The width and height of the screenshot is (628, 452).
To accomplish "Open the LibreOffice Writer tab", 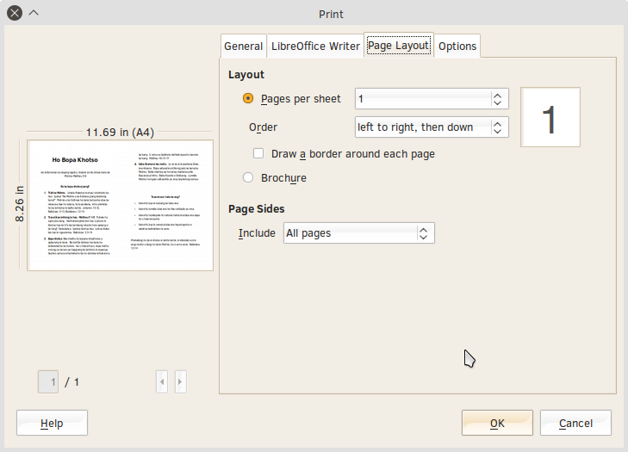I will click(x=315, y=46).
